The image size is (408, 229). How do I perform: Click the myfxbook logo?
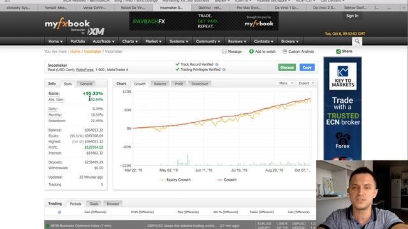pos(67,24)
